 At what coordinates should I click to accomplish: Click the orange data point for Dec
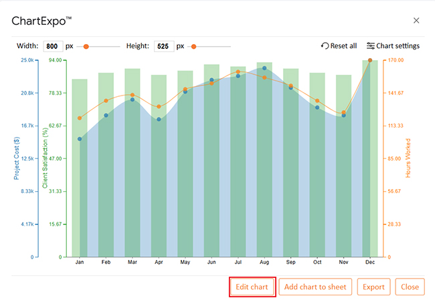[x=370, y=61]
